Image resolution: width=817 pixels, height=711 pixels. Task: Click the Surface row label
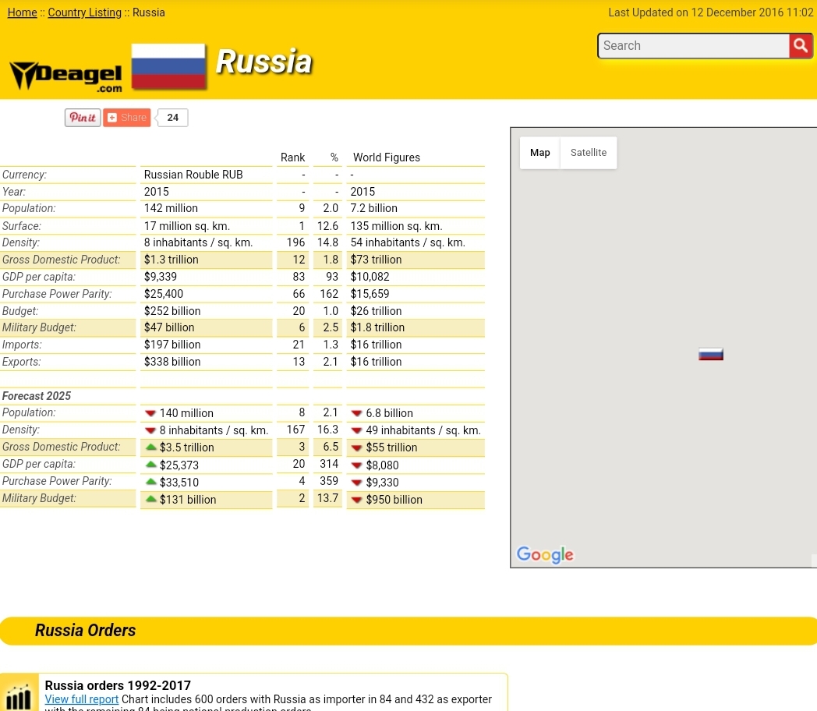21,226
